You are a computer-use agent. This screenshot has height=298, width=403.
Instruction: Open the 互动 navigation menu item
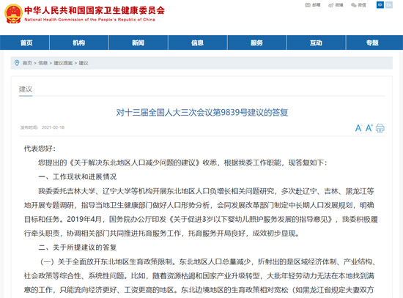click(x=316, y=42)
